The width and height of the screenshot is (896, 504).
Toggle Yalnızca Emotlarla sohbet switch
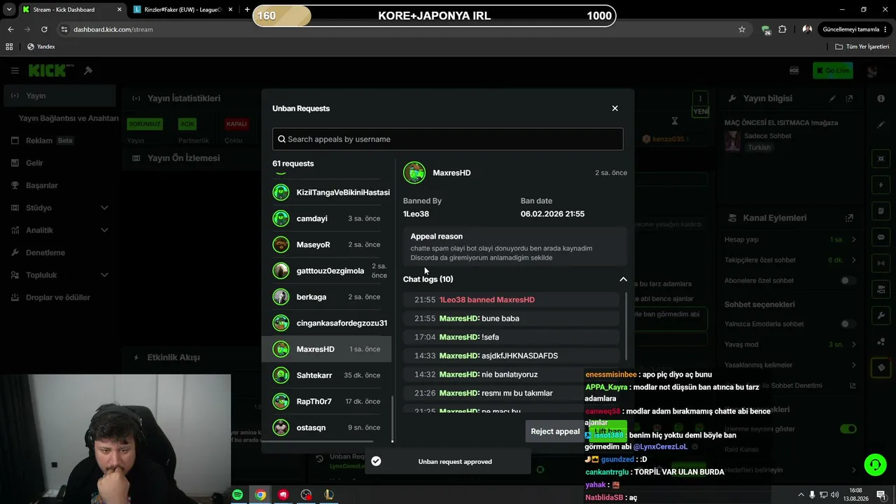click(848, 324)
